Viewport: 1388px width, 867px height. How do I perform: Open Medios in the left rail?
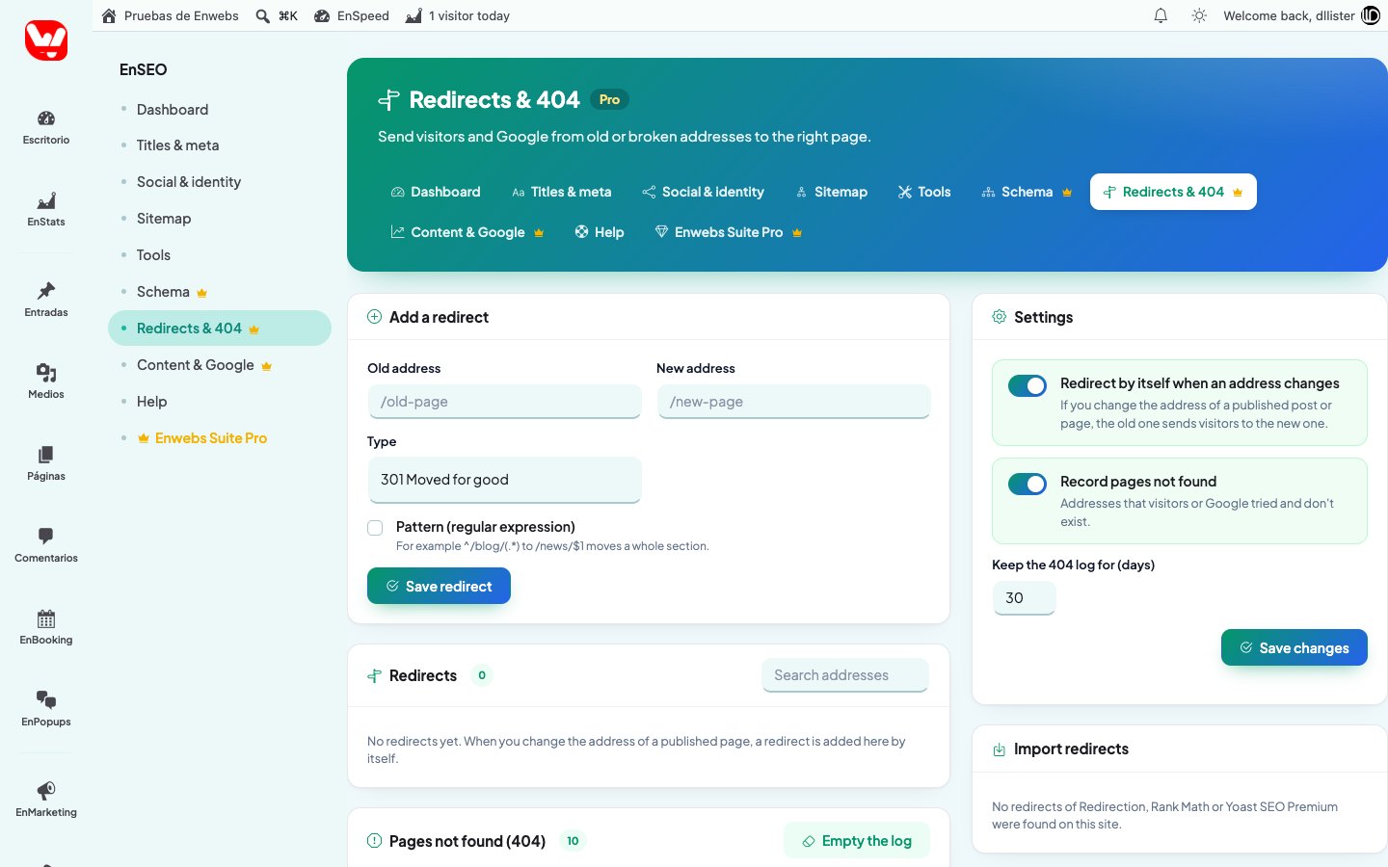pyautogui.click(x=46, y=381)
